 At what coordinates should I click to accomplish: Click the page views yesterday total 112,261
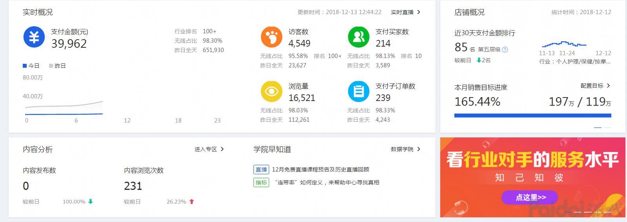click(299, 120)
